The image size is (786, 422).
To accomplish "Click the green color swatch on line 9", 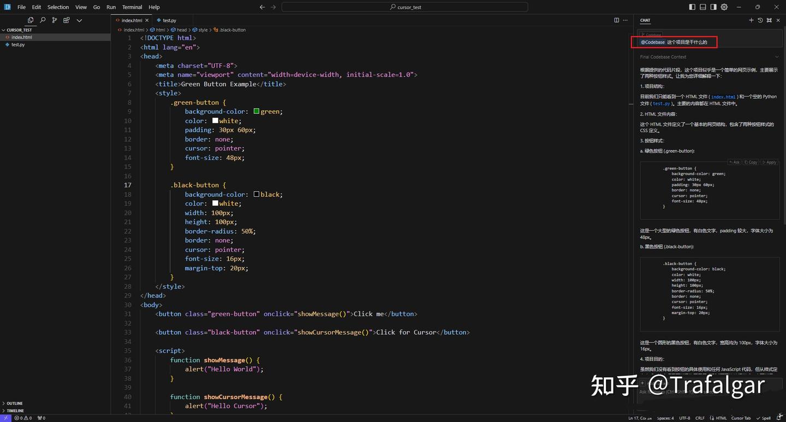I will click(x=257, y=111).
